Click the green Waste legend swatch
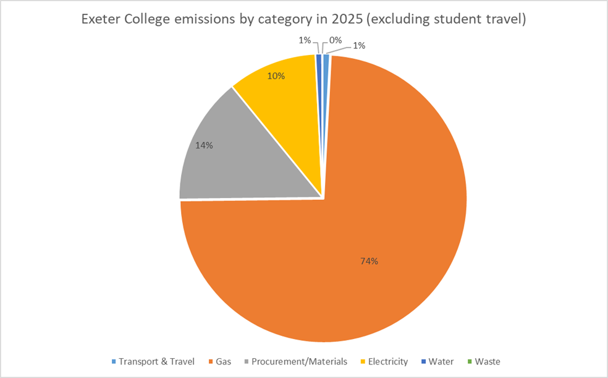 469,361
